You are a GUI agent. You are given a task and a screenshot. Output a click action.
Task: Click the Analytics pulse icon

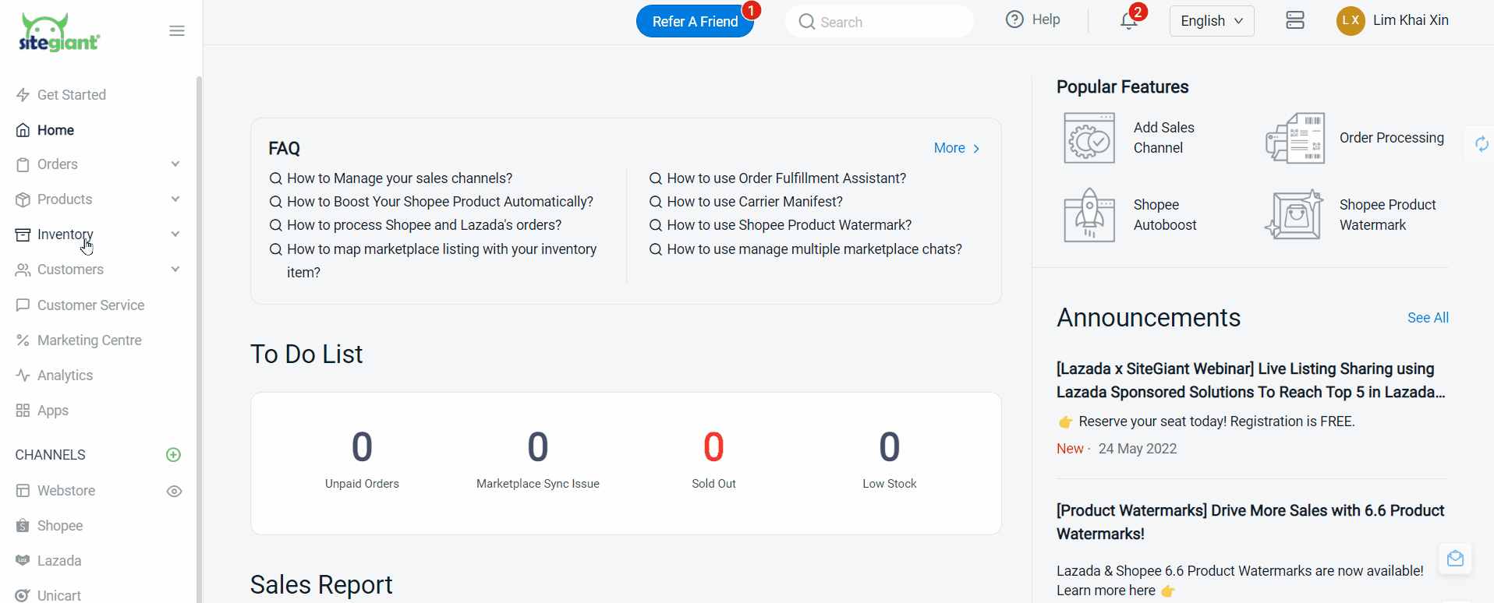point(23,376)
